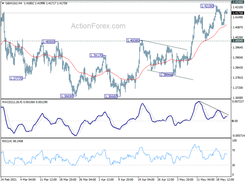Screen dimensions: 245x183
Task: Select the GBPUSD,H4 chart title text
Action: click(x=13, y=3)
